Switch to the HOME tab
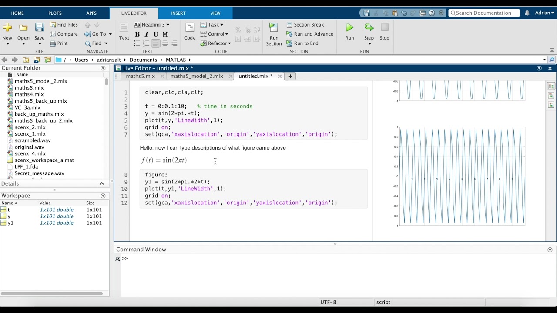The image size is (557, 313). [x=17, y=13]
